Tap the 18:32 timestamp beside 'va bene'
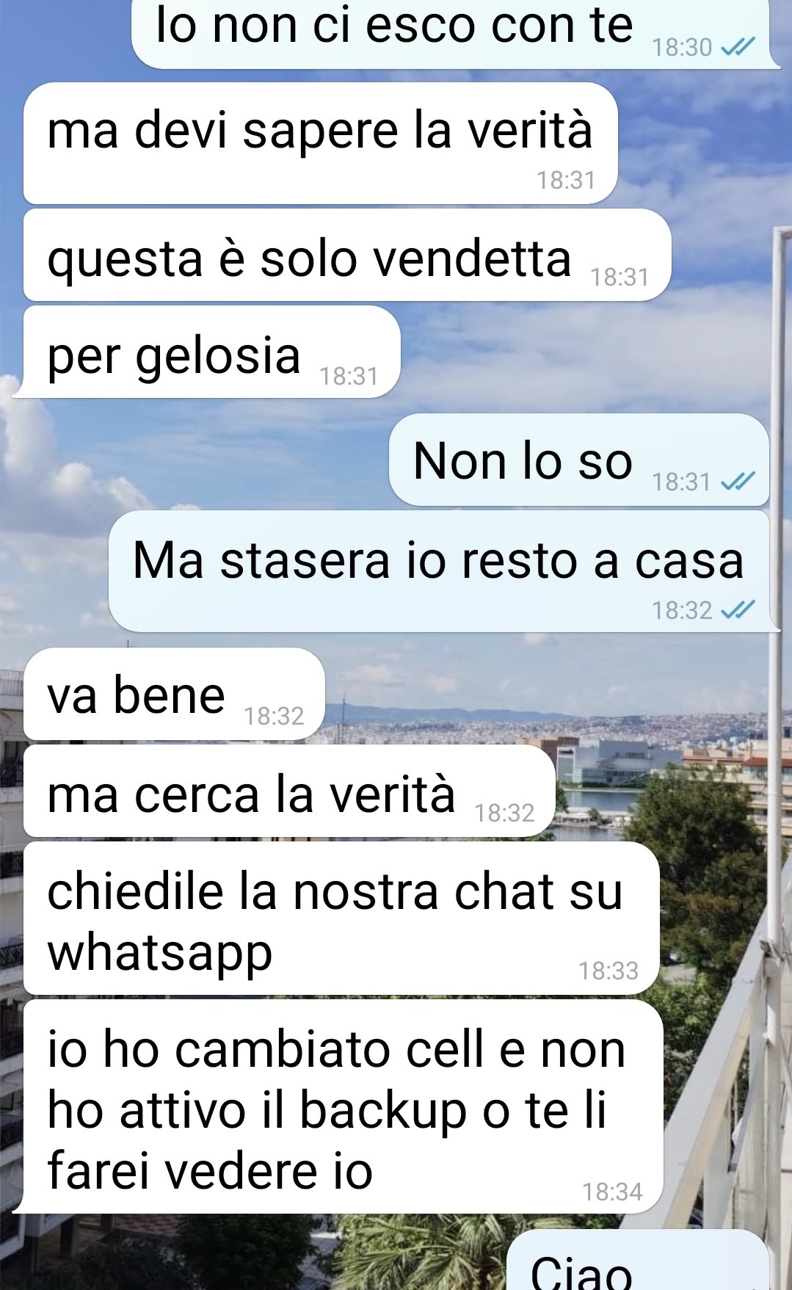The image size is (792, 1290). (x=274, y=716)
